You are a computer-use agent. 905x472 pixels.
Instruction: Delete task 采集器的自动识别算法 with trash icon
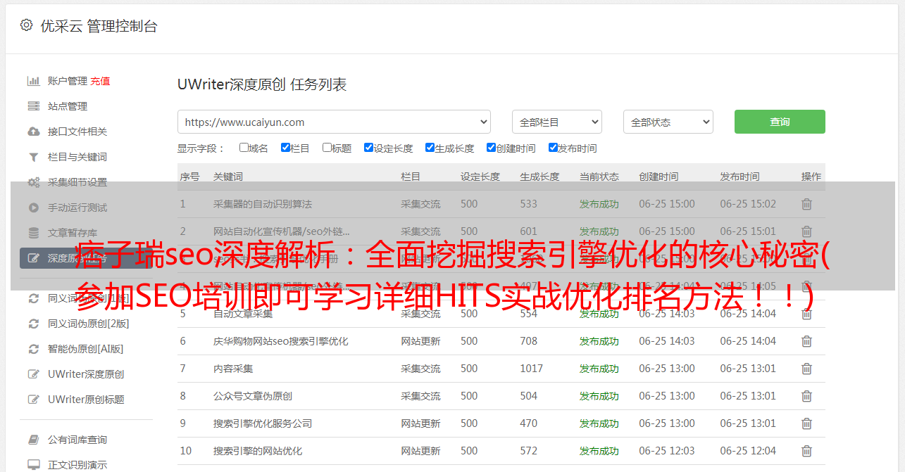click(806, 204)
